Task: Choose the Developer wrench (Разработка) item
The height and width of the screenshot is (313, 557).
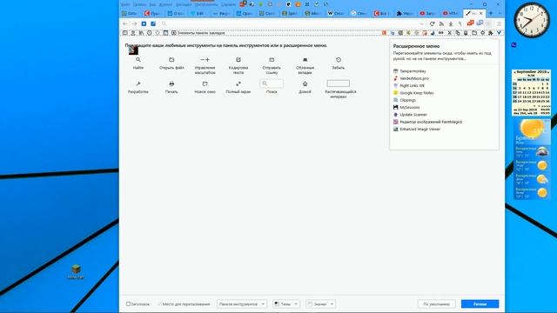Action: pyautogui.click(x=138, y=87)
